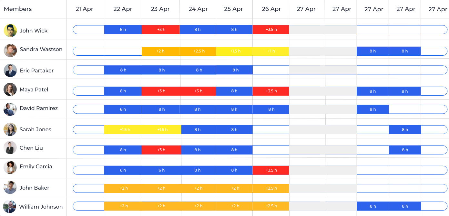Click Emily Garcia's red +3.5 h block
449x216 pixels.
point(271,170)
